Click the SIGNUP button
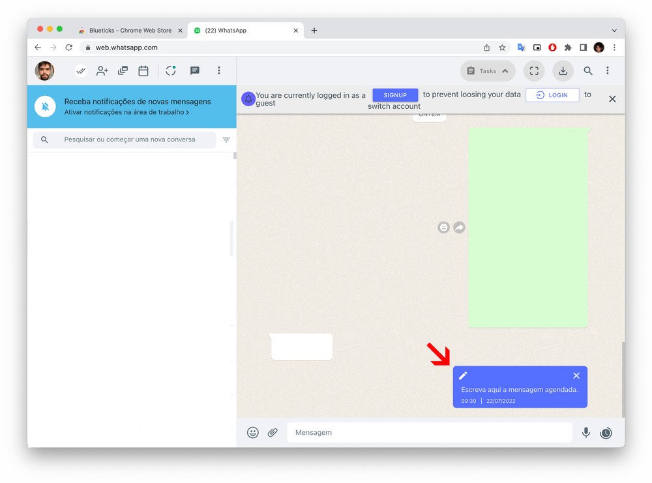This screenshot has width=652, height=483. pos(395,95)
